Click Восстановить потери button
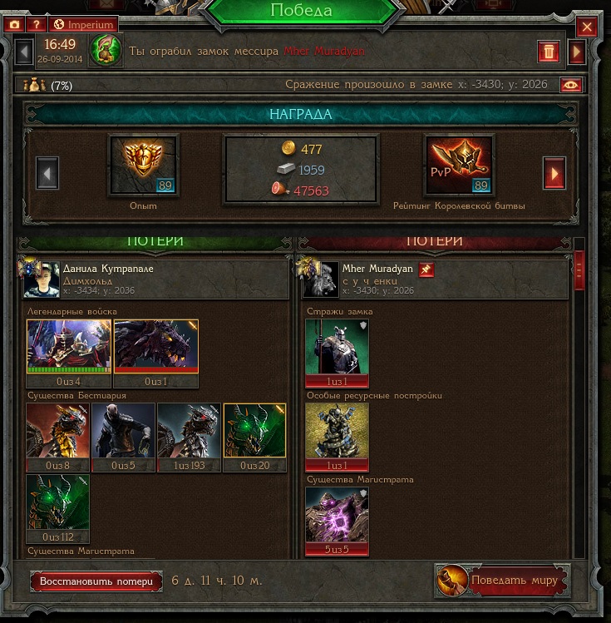Image resolution: width=611 pixels, height=623 pixels. pyautogui.click(x=96, y=581)
